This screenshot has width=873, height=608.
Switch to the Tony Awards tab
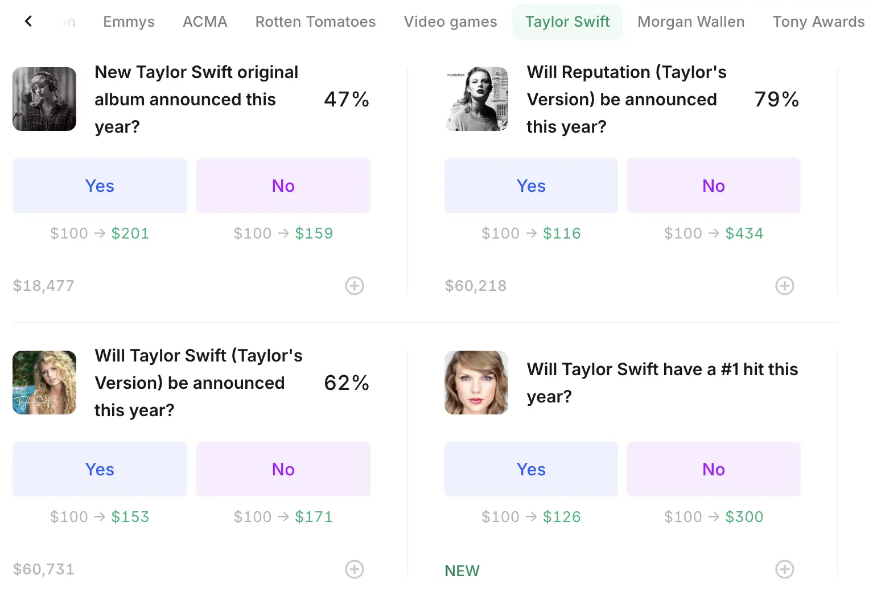pos(818,21)
